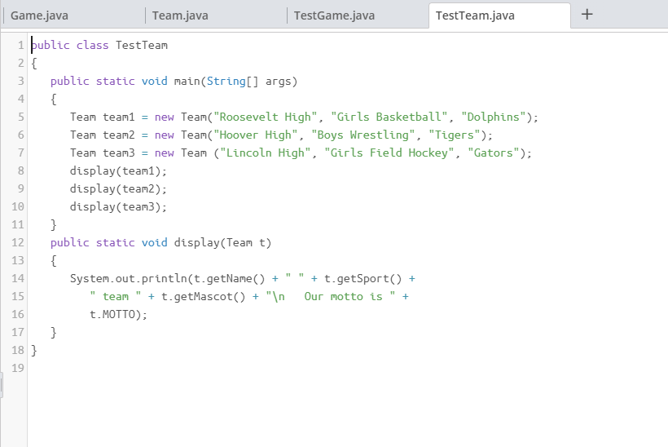Image resolution: width=668 pixels, height=447 pixels.
Task: Click line number 5 in the gutter
Action: click(x=21, y=117)
